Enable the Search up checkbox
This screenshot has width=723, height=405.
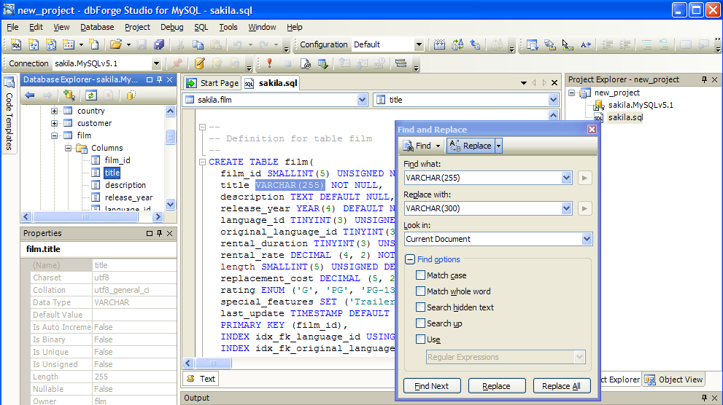click(420, 323)
